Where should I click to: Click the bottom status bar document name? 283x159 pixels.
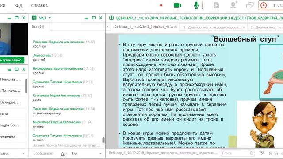[x=163, y=153]
